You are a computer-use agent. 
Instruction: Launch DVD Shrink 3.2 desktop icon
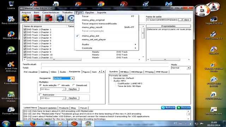(214, 35)
